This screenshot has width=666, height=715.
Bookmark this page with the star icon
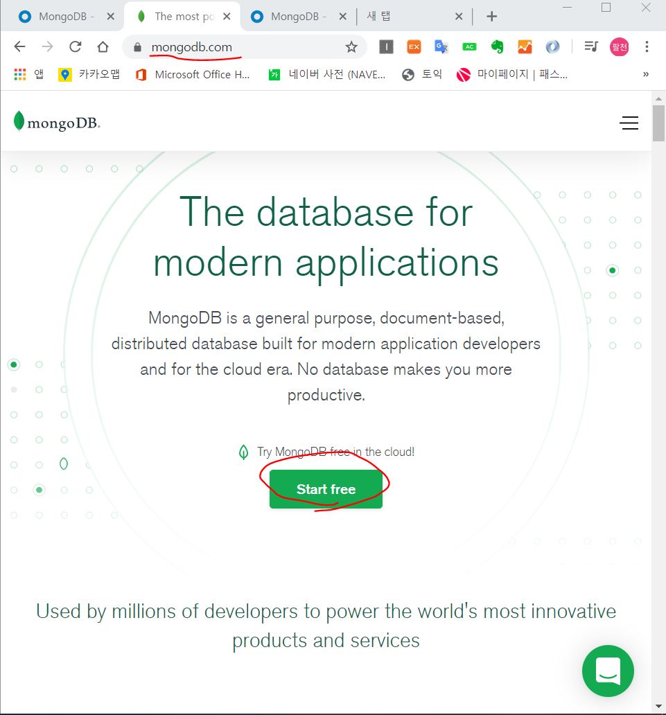click(x=351, y=47)
